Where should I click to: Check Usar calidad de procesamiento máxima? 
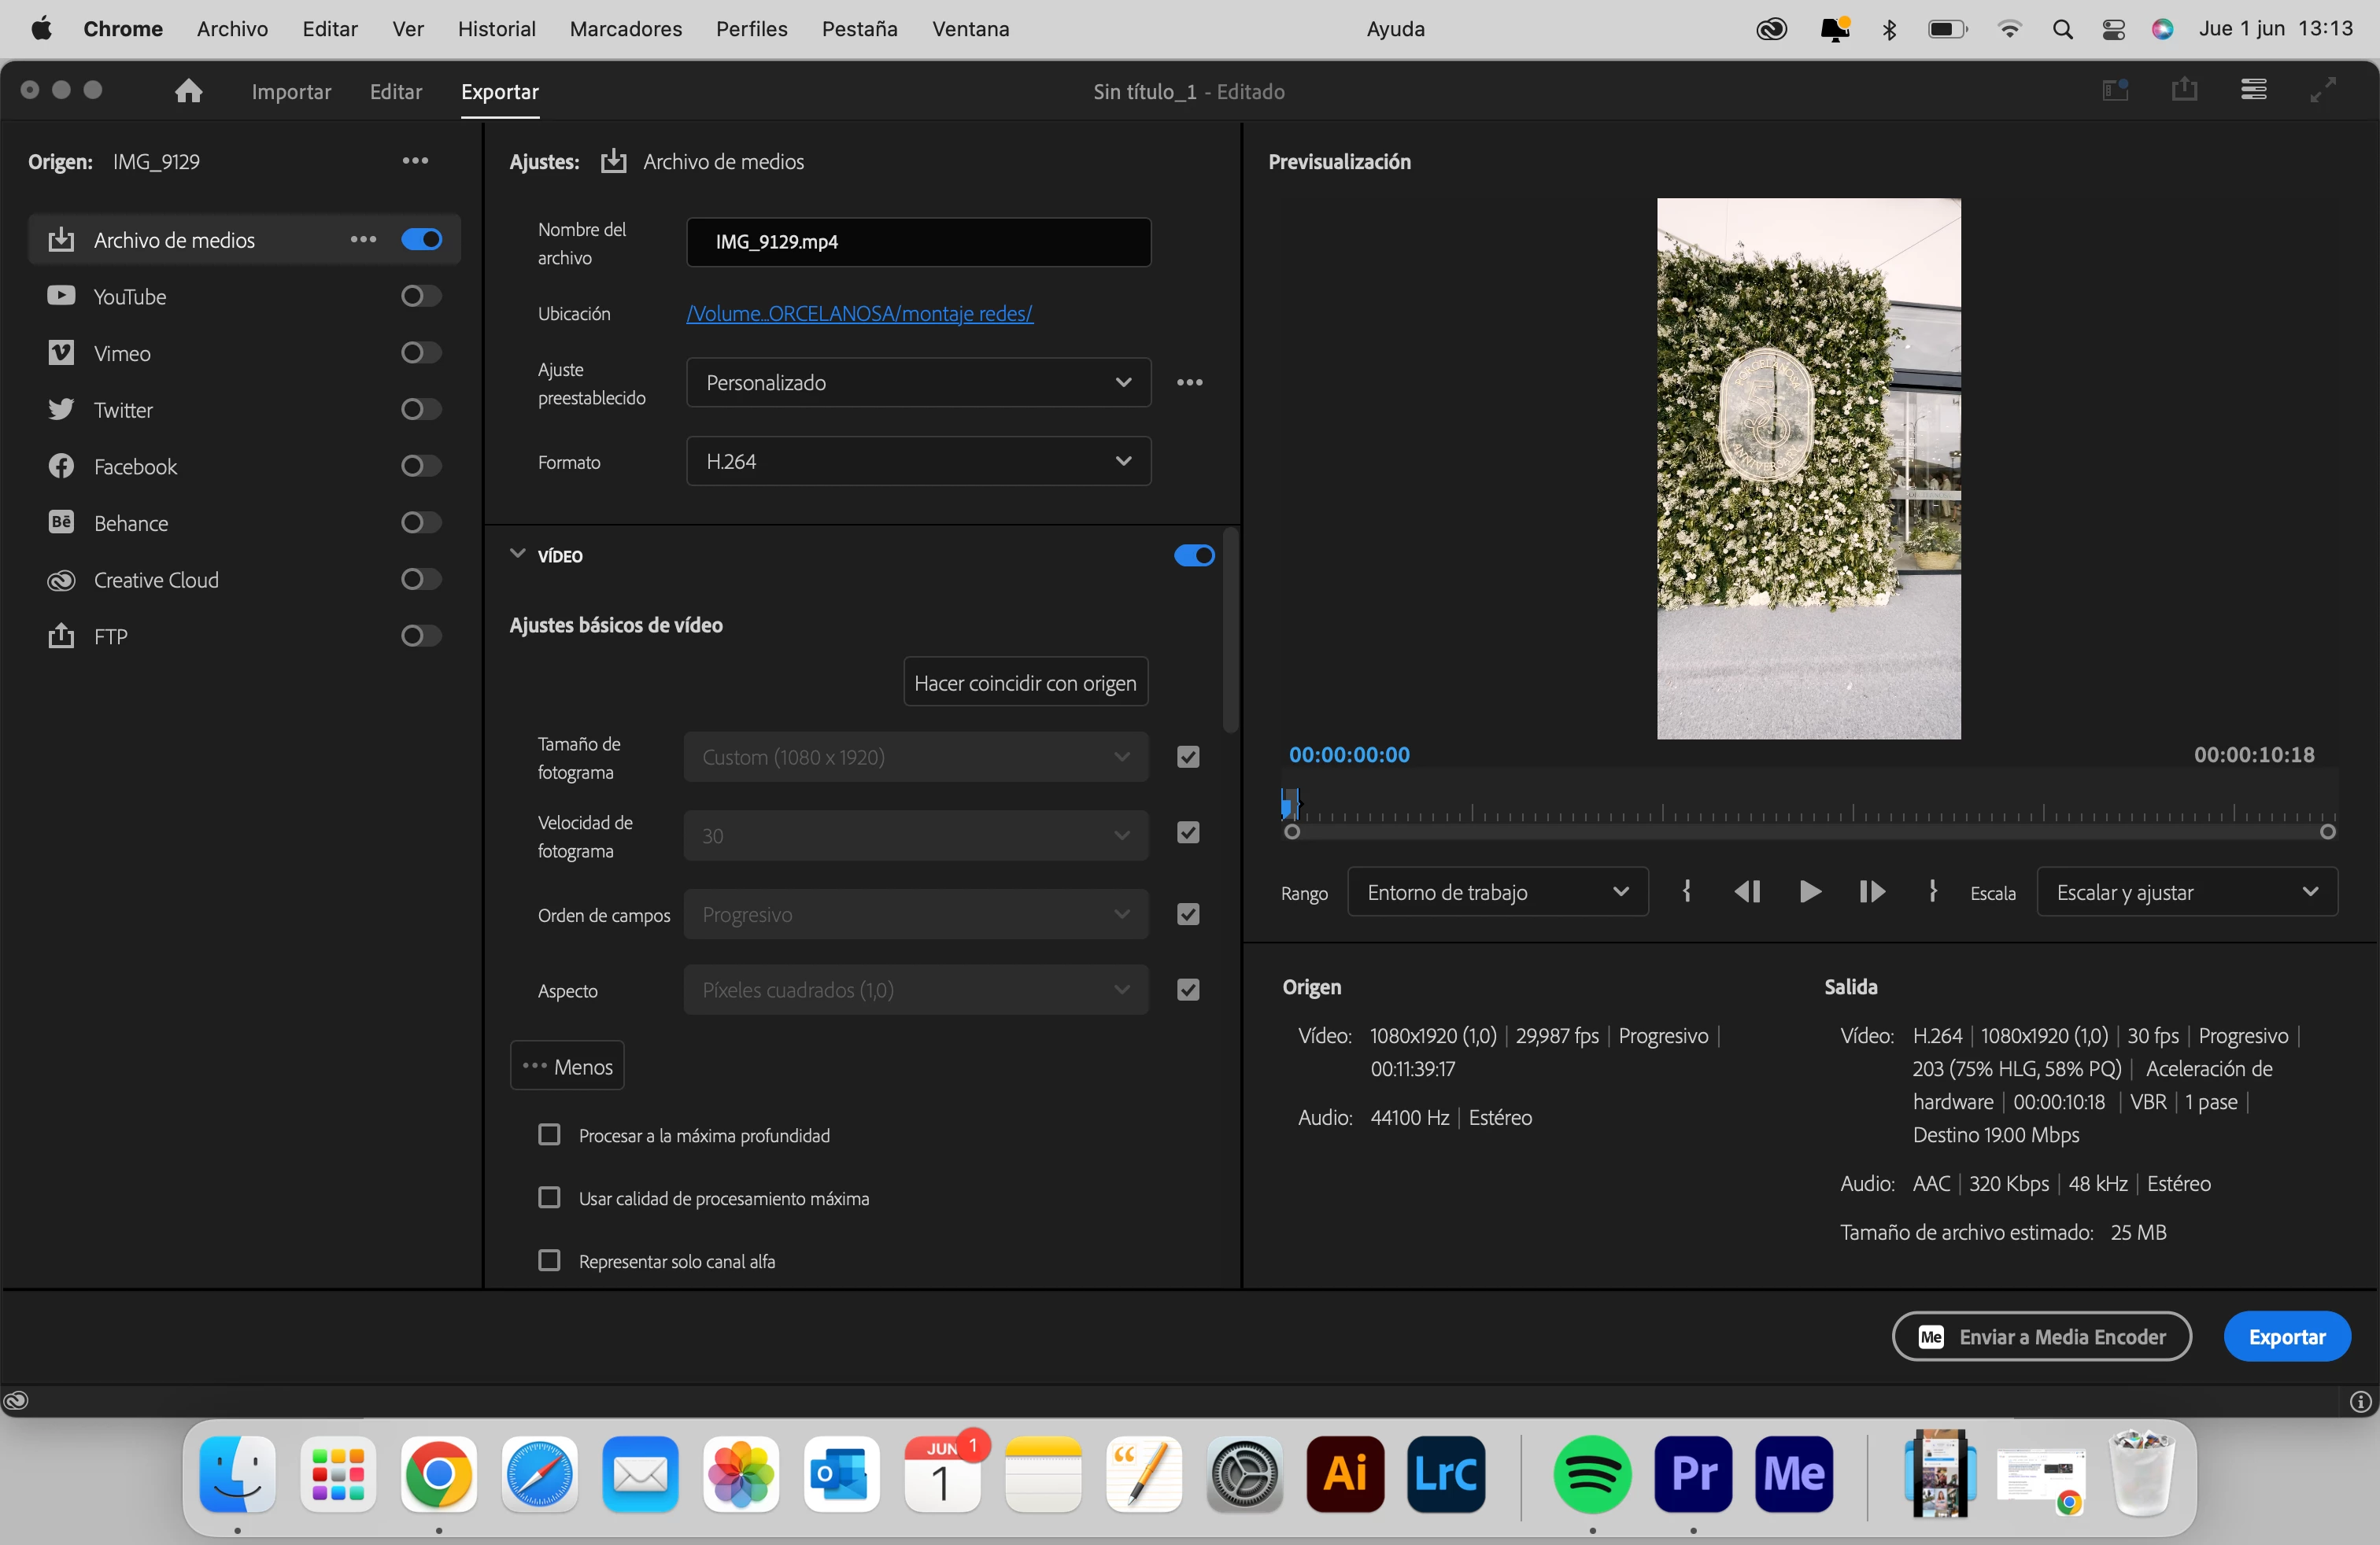coord(549,1197)
